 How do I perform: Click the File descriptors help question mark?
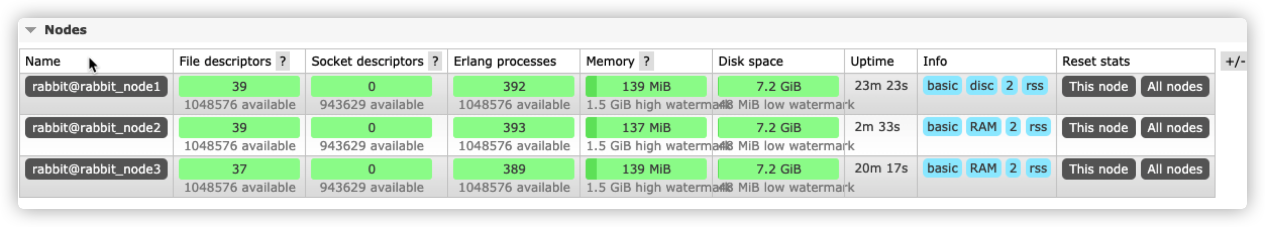pyautogui.click(x=283, y=62)
